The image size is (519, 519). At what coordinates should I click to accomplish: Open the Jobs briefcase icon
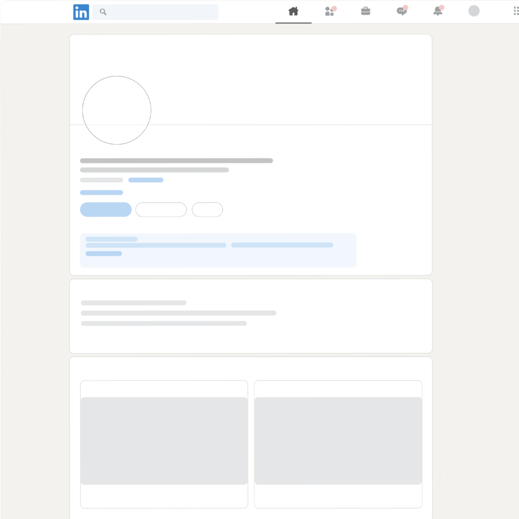(x=366, y=11)
